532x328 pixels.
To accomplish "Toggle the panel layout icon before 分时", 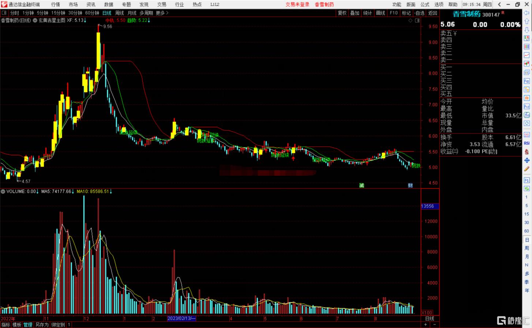I will [4, 13].
